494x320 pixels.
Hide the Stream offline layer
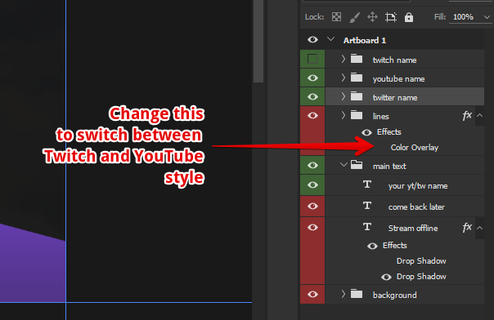[x=312, y=227]
